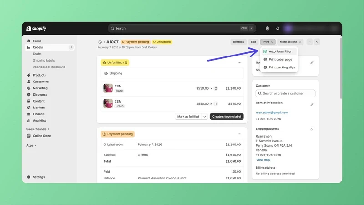Click the Edit order button
The width and height of the screenshot is (364, 205).
click(x=253, y=42)
